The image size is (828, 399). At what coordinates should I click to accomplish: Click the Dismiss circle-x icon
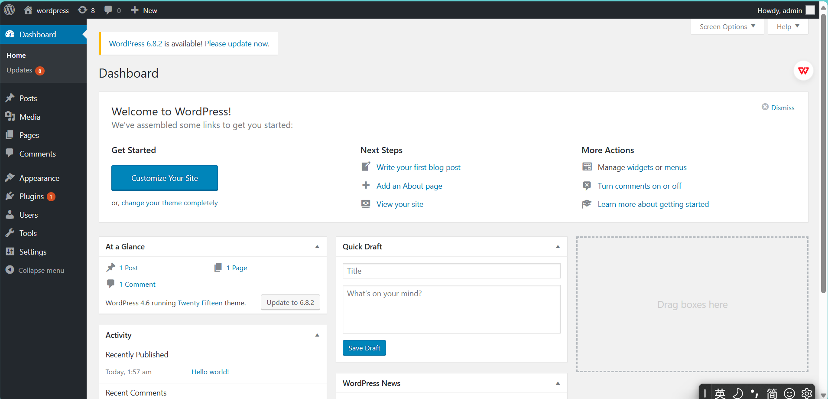(x=765, y=107)
